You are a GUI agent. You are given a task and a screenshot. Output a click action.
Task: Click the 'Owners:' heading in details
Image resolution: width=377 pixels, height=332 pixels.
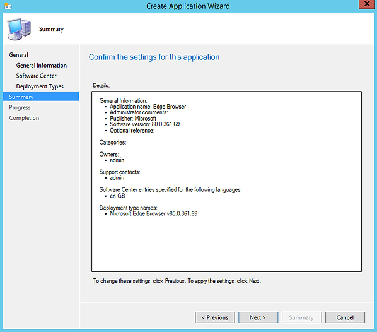tap(109, 154)
